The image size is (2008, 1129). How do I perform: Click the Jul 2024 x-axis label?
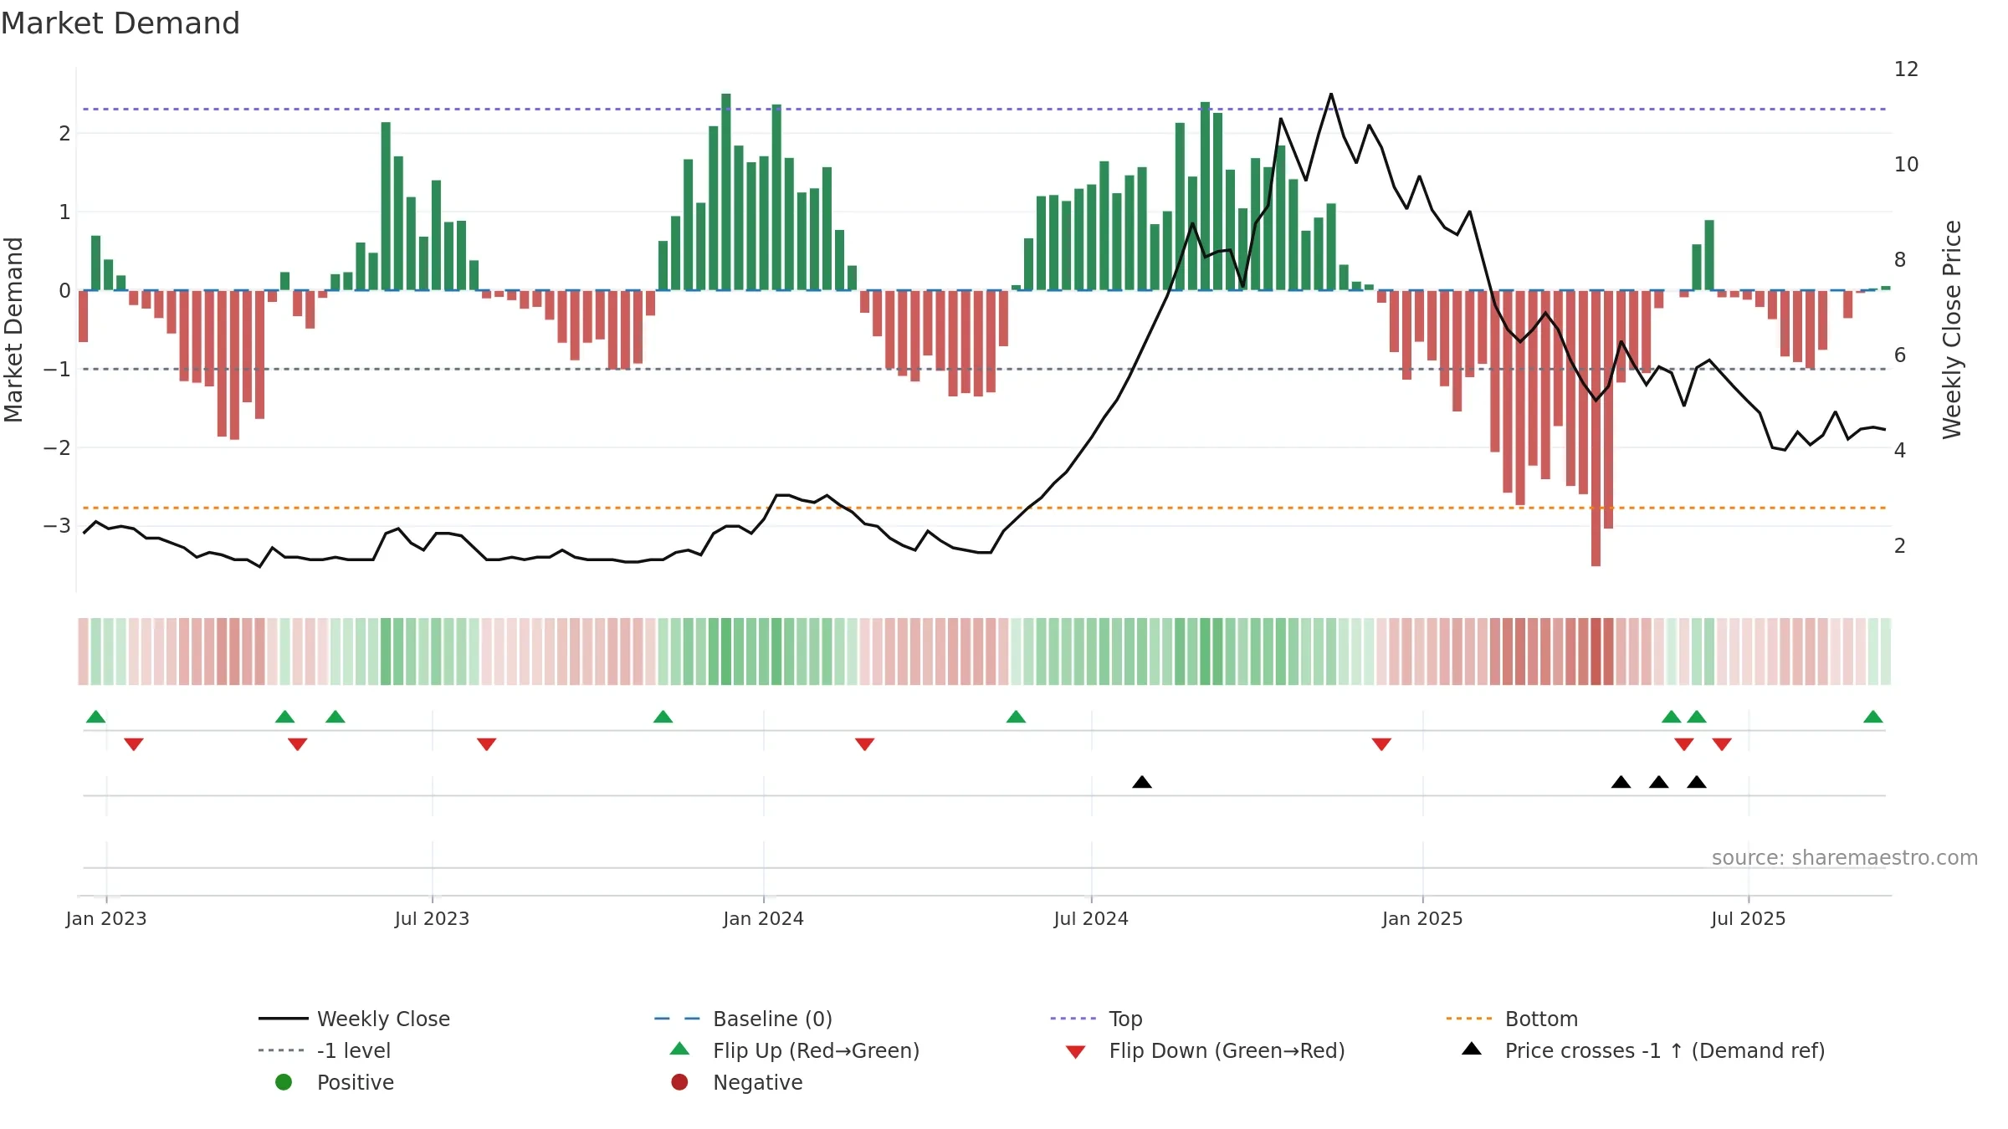[x=1091, y=918]
